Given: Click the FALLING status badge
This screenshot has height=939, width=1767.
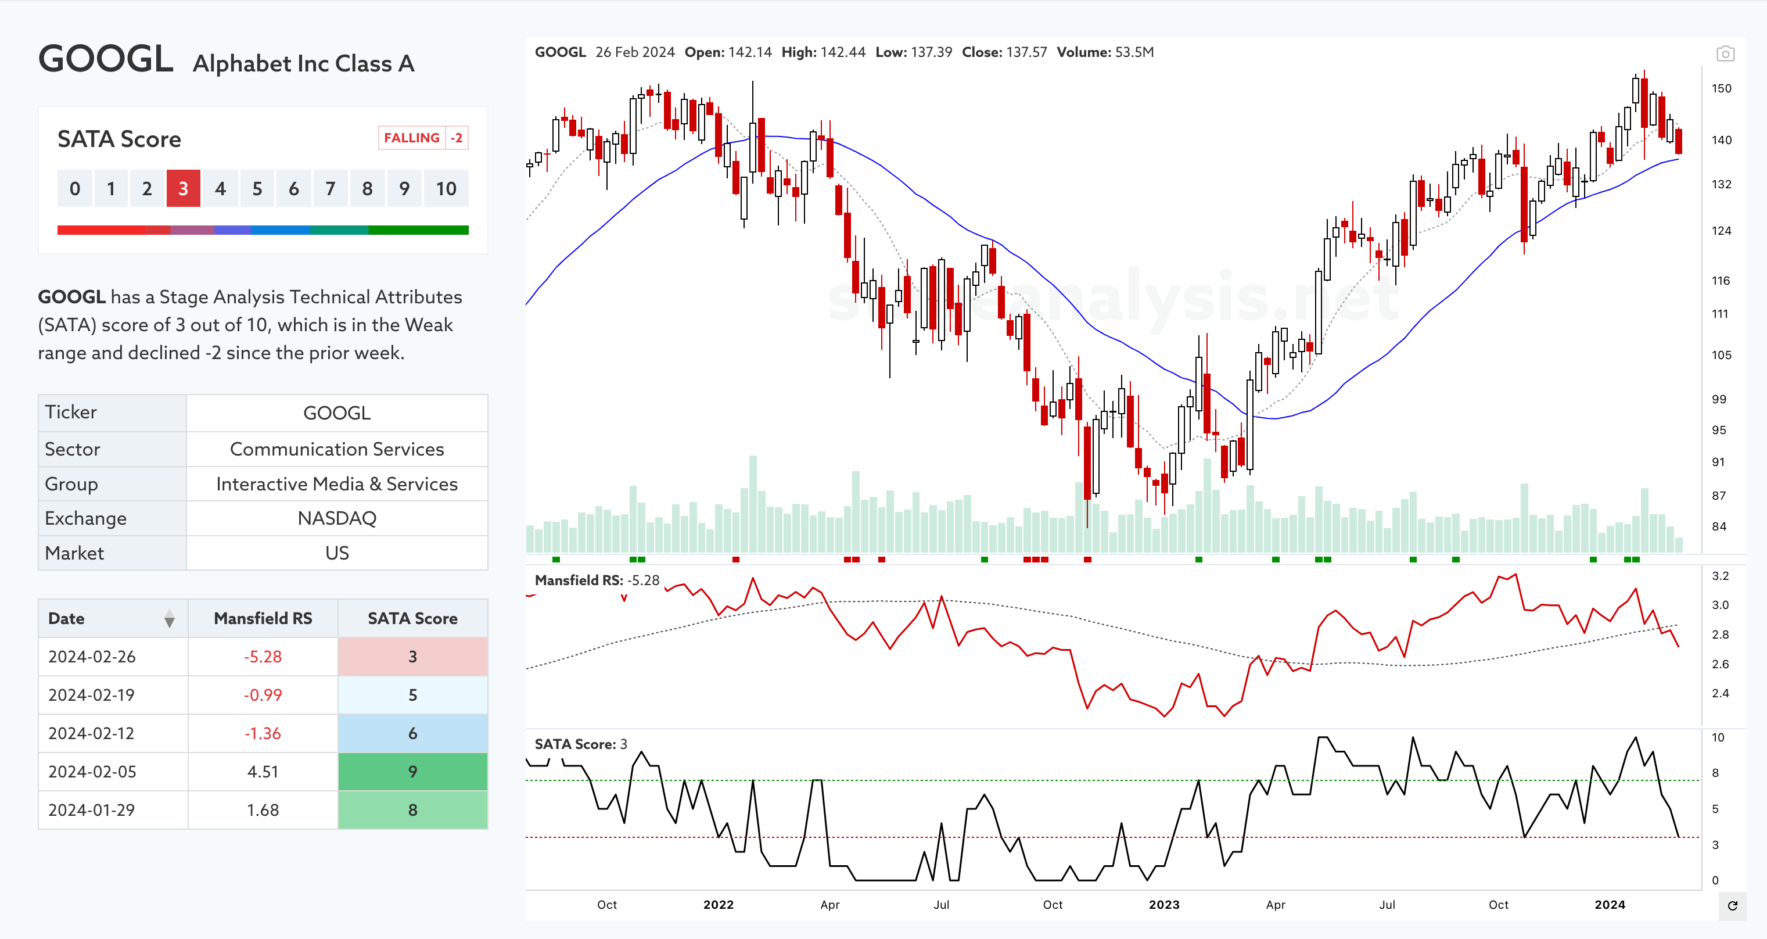Looking at the screenshot, I should click(x=412, y=138).
